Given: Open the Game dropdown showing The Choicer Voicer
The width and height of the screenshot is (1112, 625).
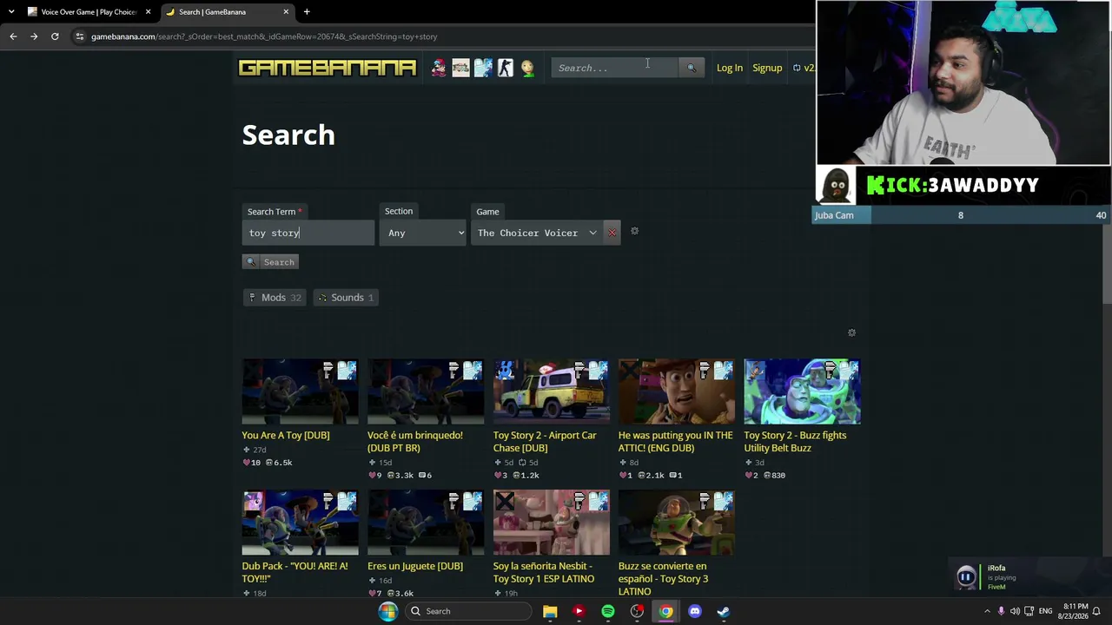Looking at the screenshot, I should 537,233.
